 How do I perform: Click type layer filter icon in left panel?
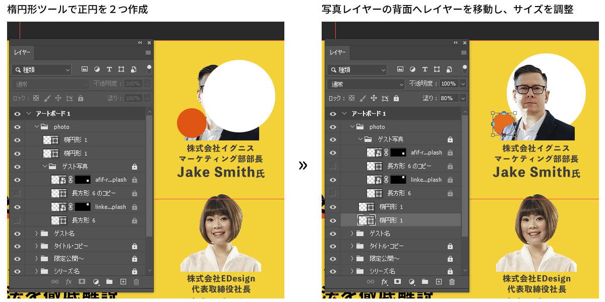click(109, 69)
